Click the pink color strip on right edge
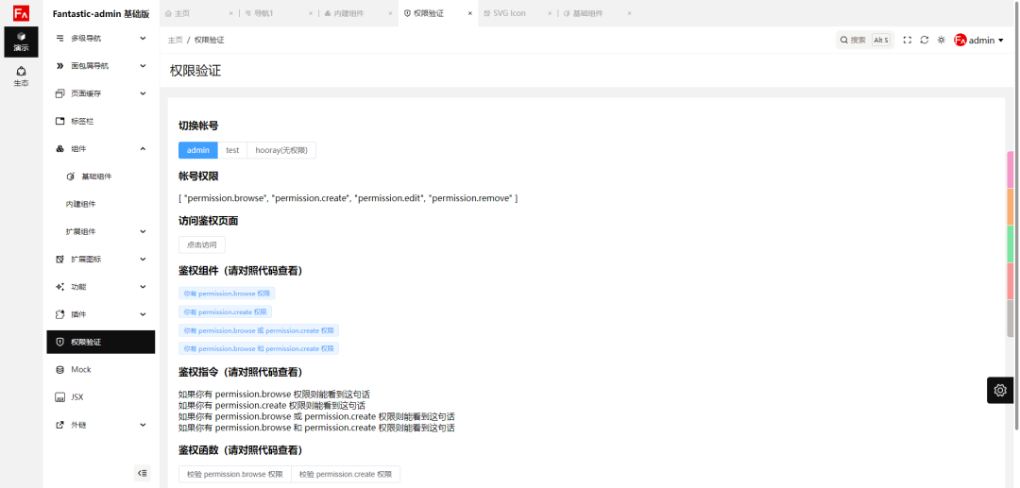1020x488 pixels. pyautogui.click(x=1011, y=170)
